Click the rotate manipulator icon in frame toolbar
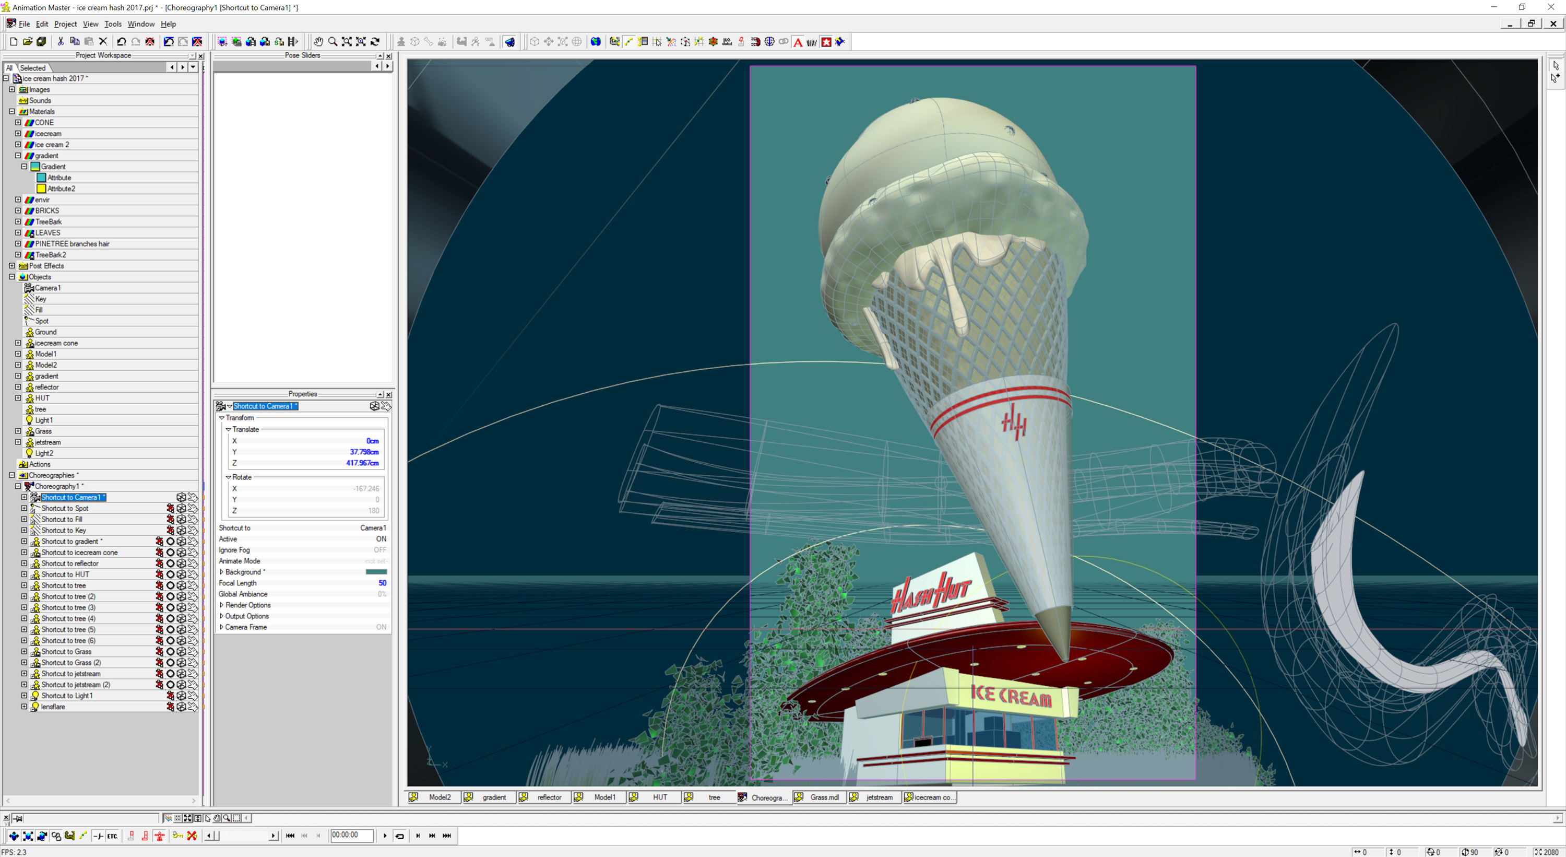 click(x=42, y=836)
